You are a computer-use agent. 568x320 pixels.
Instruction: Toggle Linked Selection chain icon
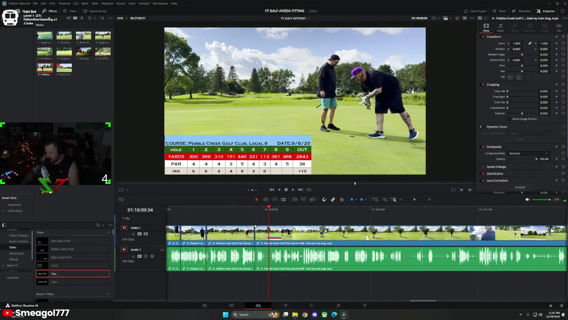(x=333, y=200)
